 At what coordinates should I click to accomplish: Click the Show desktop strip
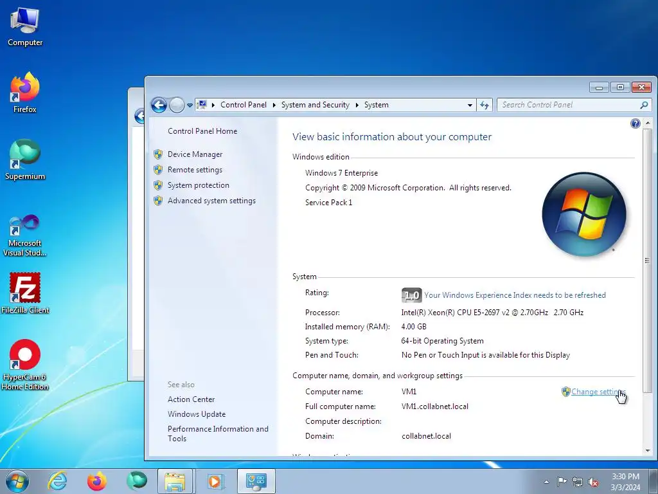(x=654, y=481)
